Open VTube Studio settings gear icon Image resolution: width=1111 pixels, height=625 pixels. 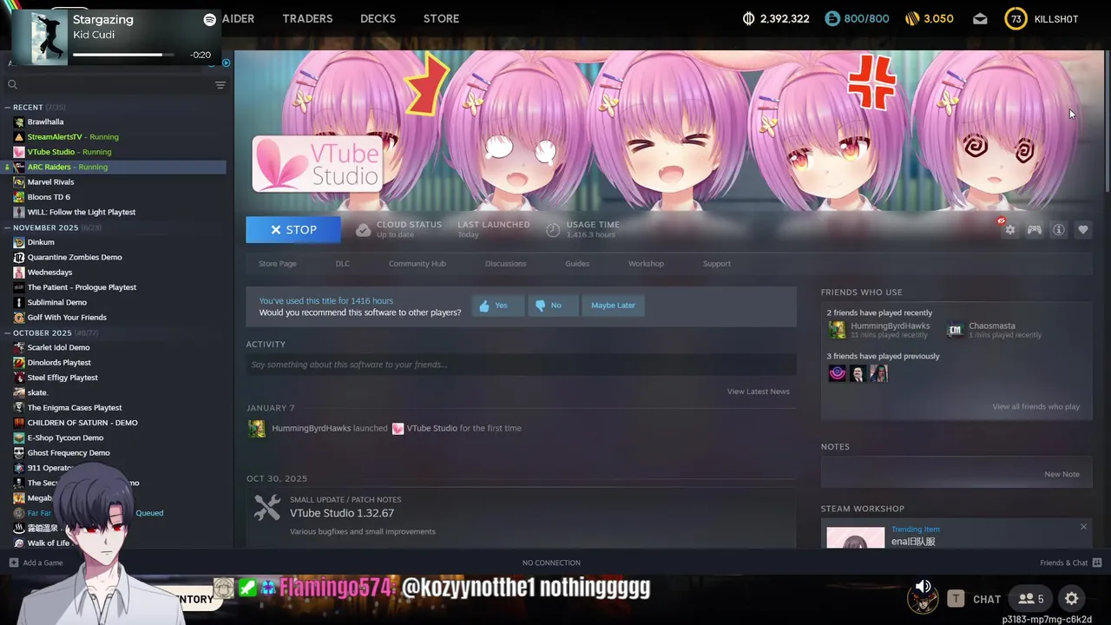1009,230
